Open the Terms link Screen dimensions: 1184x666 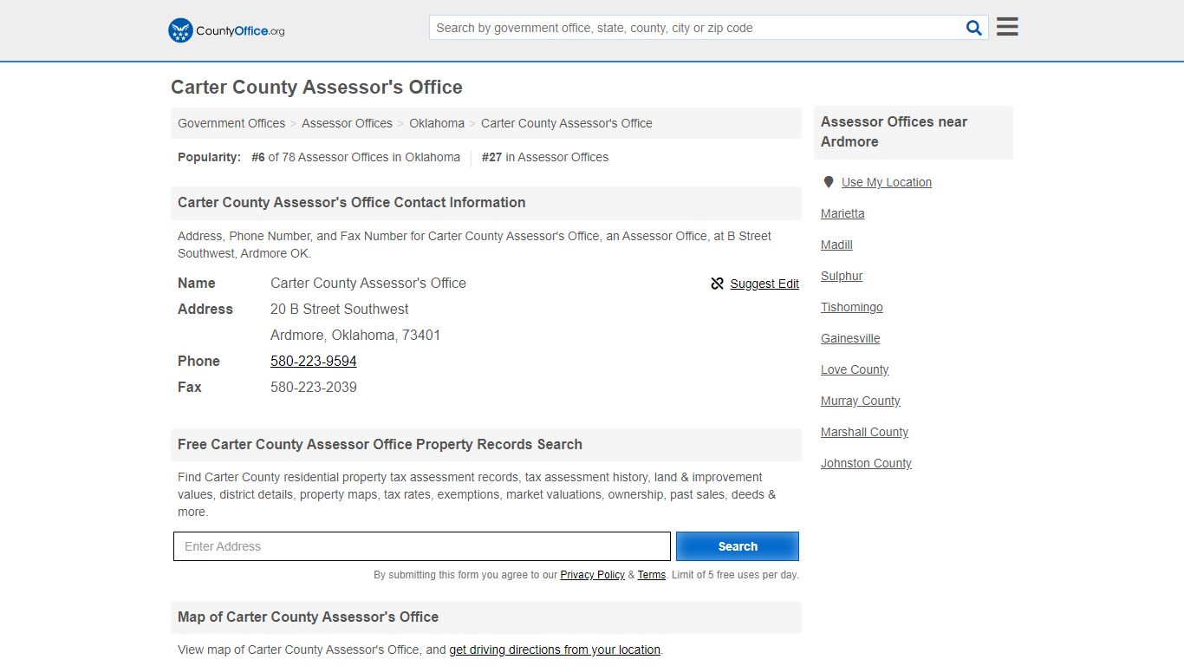coord(651,575)
